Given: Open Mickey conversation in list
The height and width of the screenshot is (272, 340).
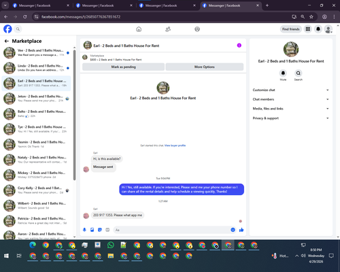Looking at the screenshot, I should click(36, 175).
